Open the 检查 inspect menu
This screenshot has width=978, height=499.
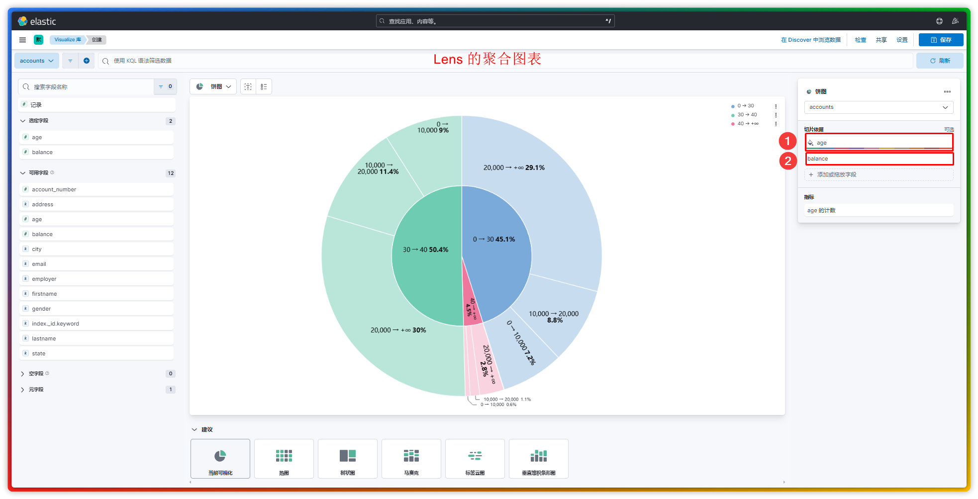861,40
